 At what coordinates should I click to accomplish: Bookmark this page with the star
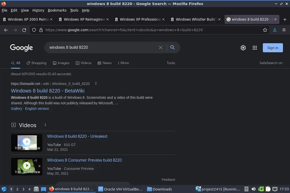click(265, 30)
